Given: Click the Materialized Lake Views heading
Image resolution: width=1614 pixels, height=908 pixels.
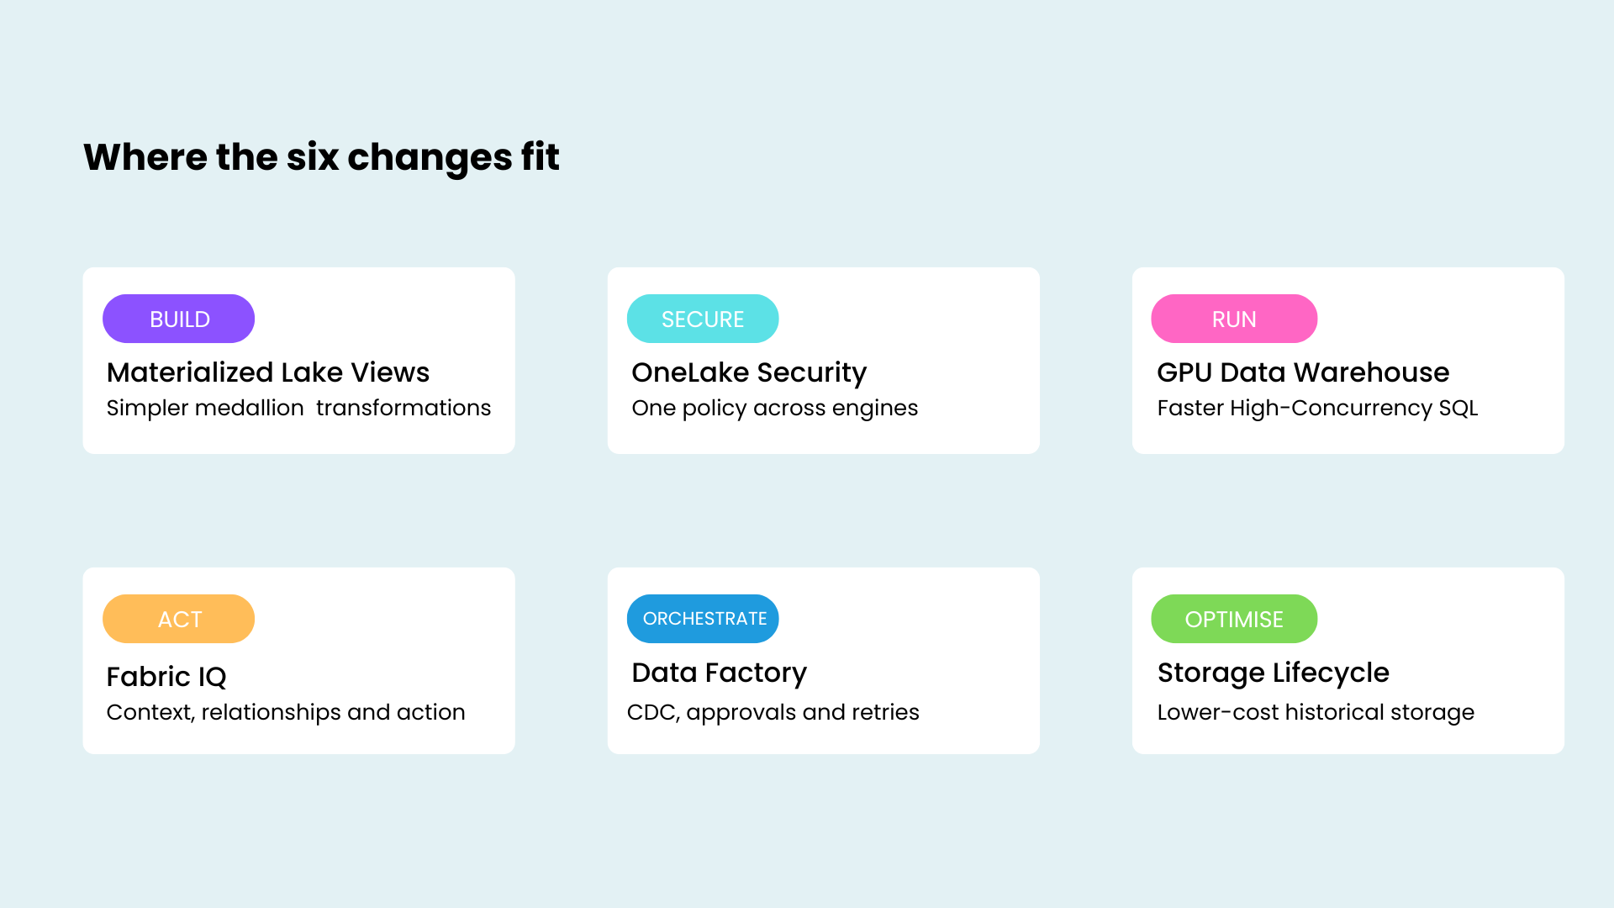Looking at the screenshot, I should point(268,372).
